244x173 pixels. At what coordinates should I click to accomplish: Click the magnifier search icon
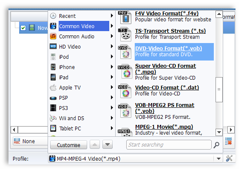point(216,145)
